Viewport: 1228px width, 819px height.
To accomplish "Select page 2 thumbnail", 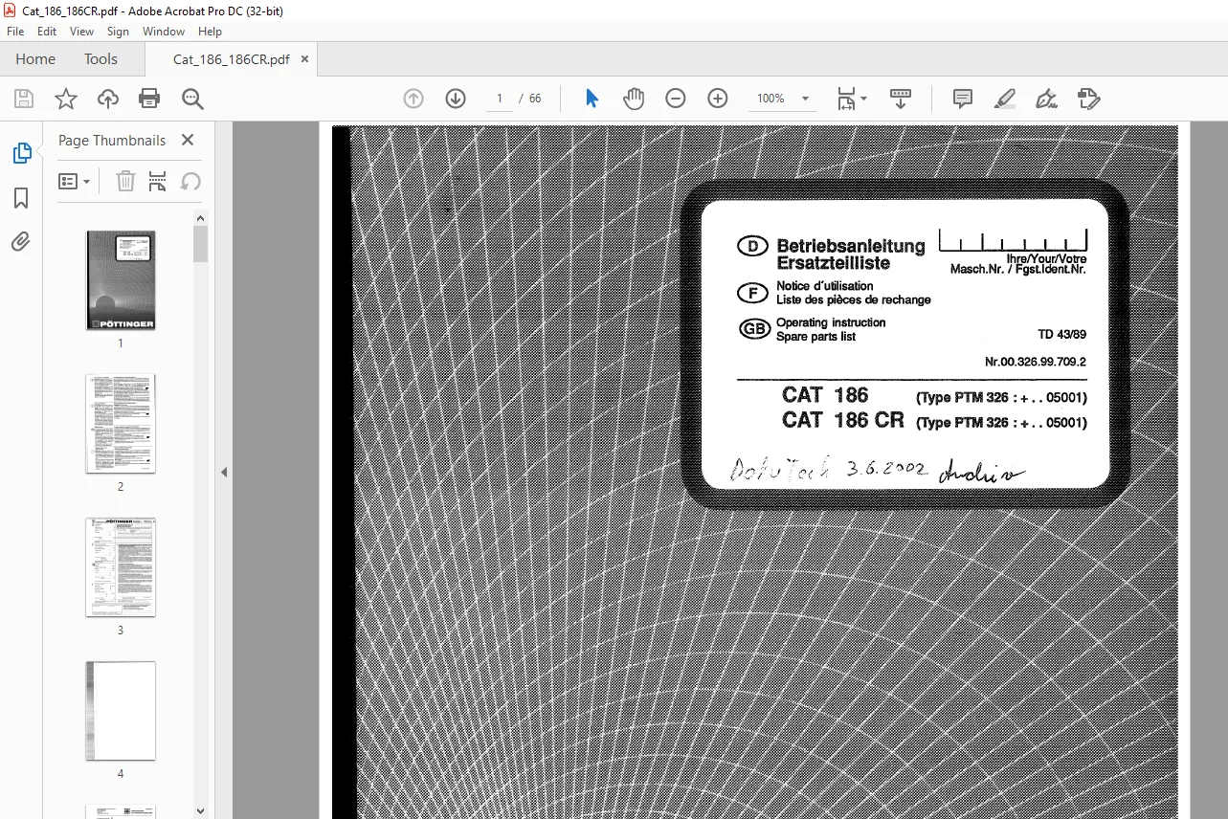I will (x=121, y=424).
